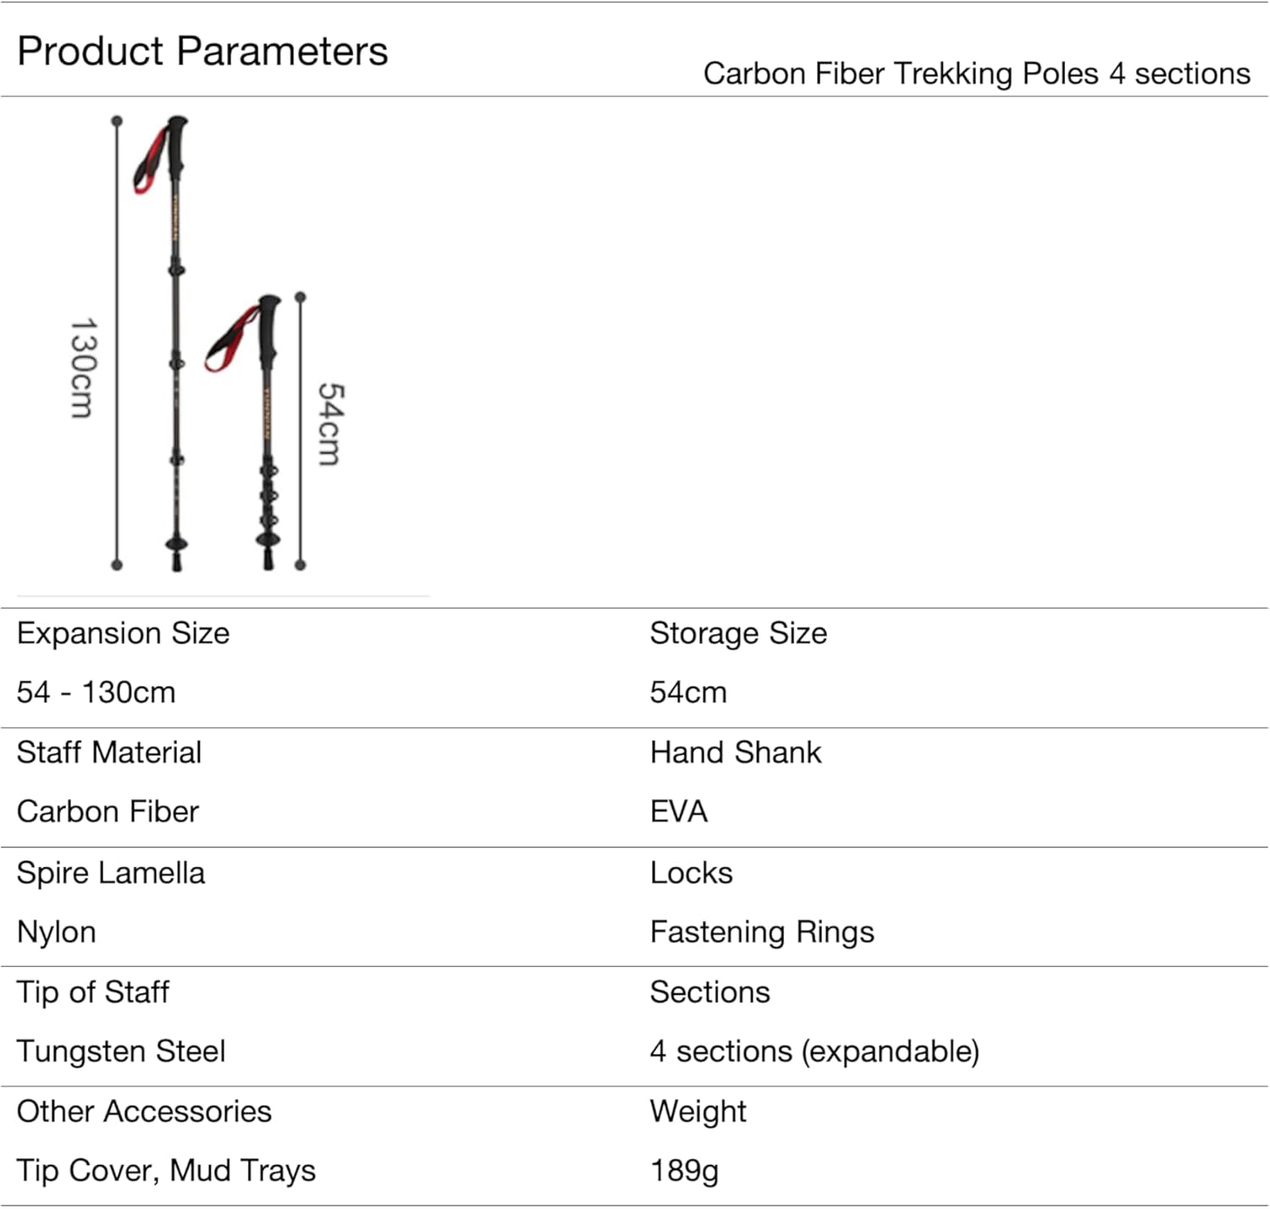This screenshot has height=1209, width=1270.
Task: Click the Carbon Fiber Trekking Poles 4 sections subtitle
Action: (x=976, y=74)
